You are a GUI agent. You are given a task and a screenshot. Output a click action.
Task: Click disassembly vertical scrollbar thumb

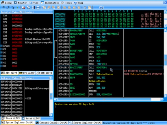(x=165, y=60)
